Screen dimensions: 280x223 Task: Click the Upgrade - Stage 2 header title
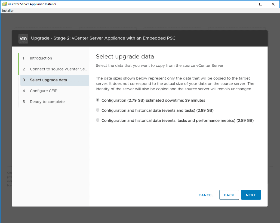pos(103,38)
